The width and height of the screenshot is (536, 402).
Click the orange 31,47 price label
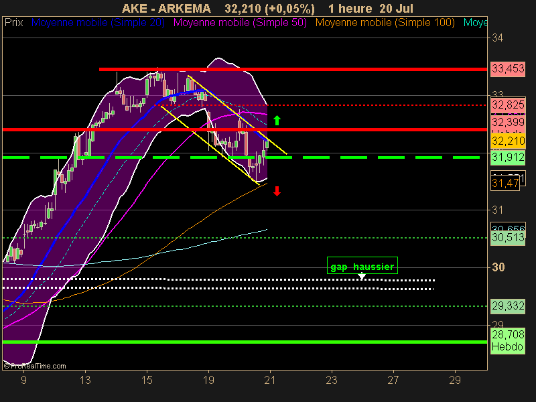click(505, 184)
